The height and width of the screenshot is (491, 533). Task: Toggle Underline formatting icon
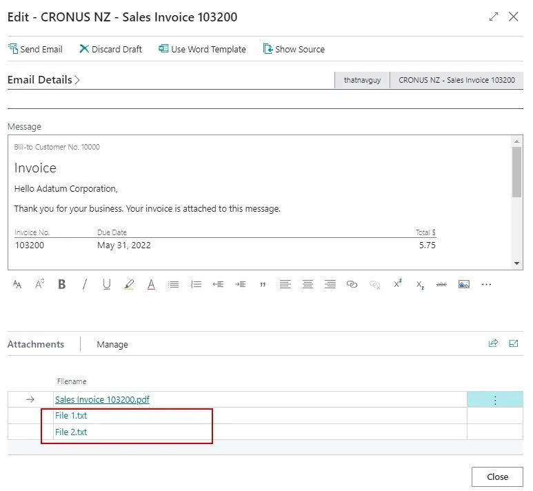(x=106, y=284)
